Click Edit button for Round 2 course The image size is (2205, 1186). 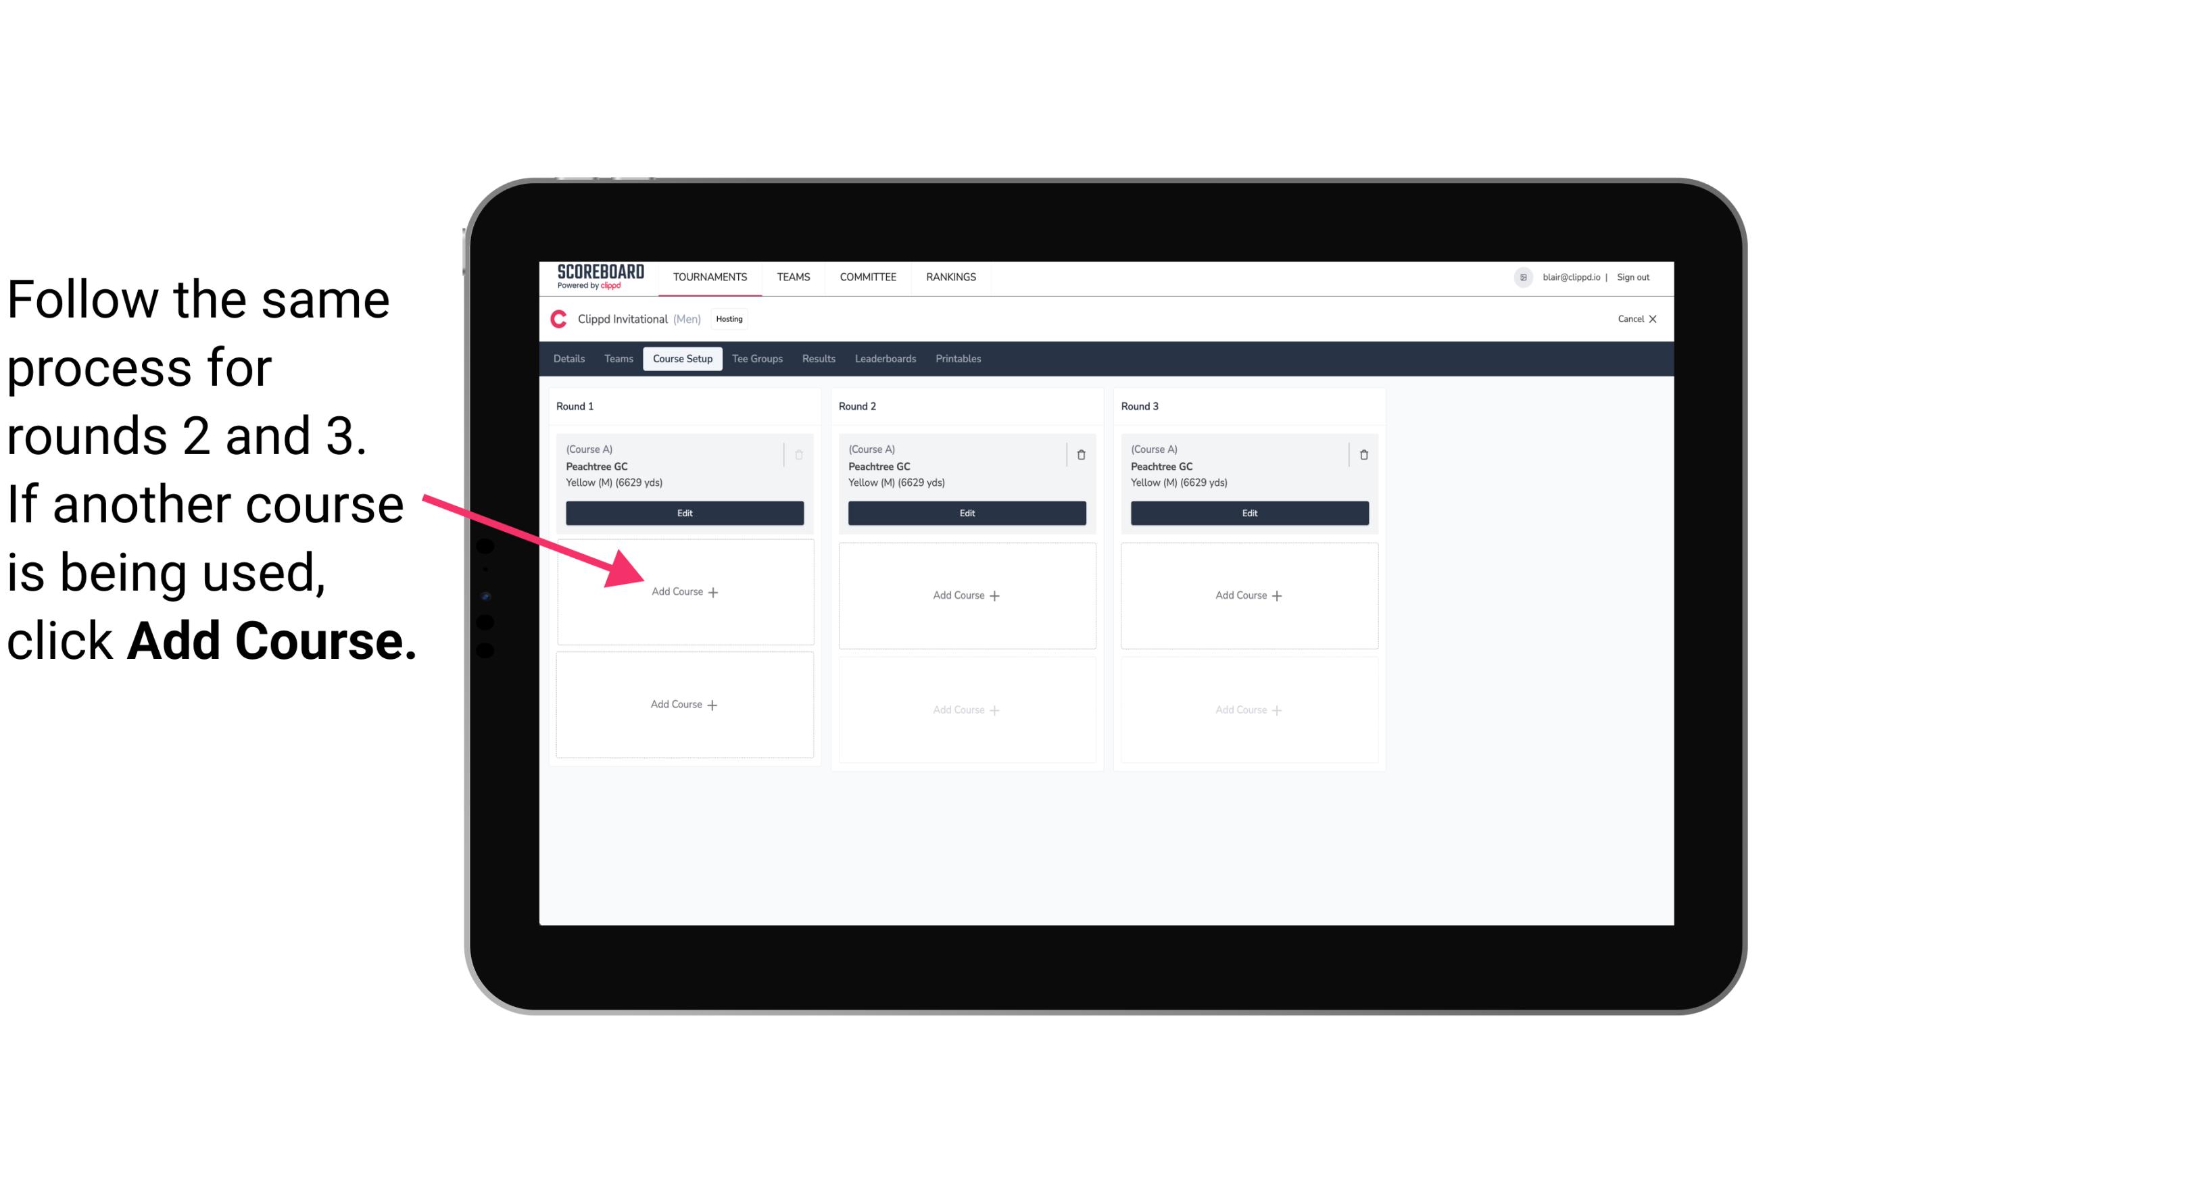pyautogui.click(x=965, y=513)
